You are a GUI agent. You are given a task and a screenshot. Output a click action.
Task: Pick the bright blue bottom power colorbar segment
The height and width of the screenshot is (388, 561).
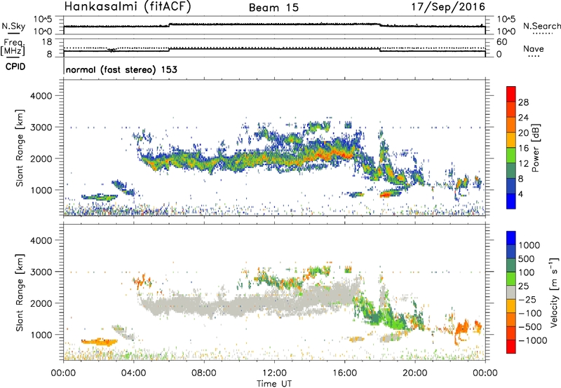(511, 201)
